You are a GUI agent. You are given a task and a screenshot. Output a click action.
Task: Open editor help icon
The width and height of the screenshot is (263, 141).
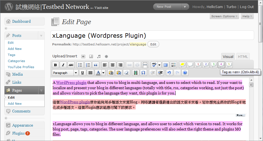click(x=185, y=73)
